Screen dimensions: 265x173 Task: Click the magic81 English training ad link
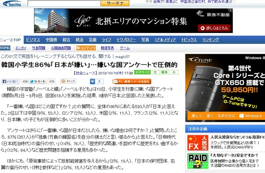65,57
